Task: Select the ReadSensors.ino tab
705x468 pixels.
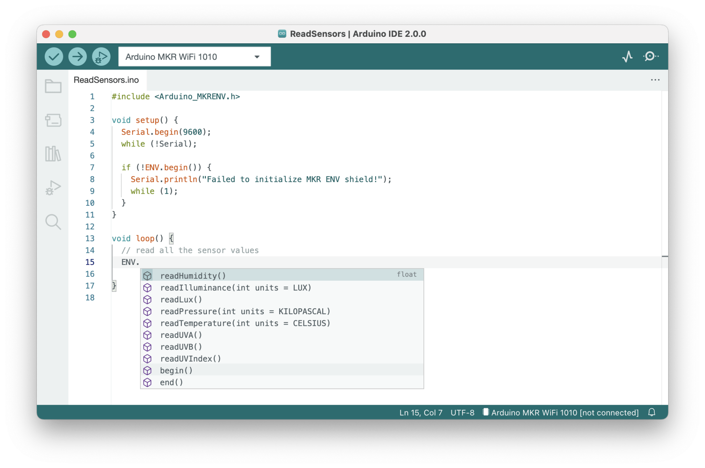Action: pos(106,80)
